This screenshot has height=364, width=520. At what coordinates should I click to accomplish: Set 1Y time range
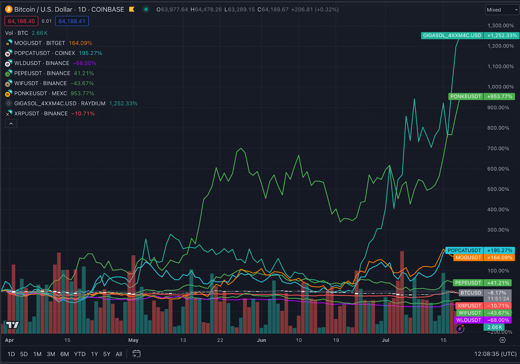pos(94,354)
